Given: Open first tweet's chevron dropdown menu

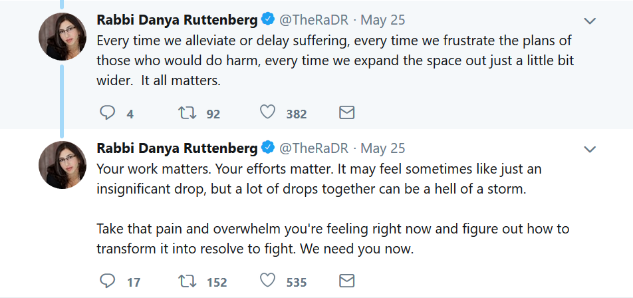Looking at the screenshot, I should (x=589, y=21).
